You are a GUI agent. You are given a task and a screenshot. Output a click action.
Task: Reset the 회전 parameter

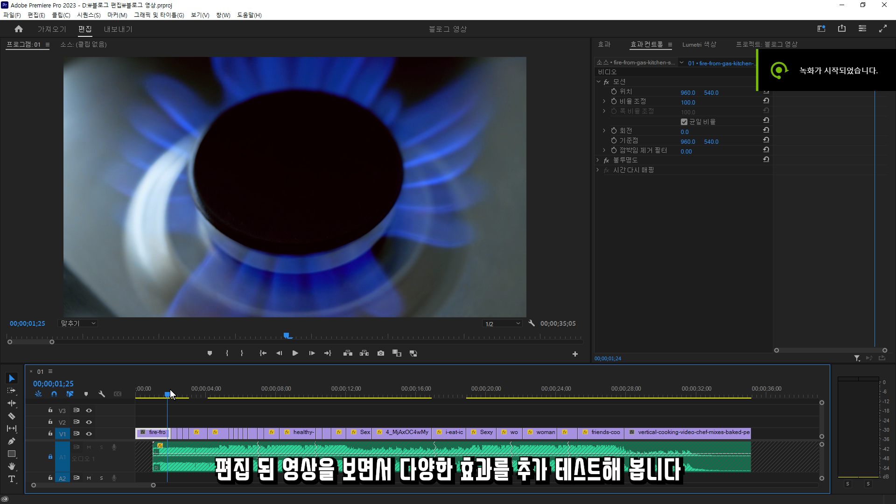tap(766, 131)
